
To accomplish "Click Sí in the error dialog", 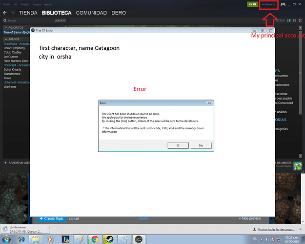I will pyautogui.click(x=178, y=145).
